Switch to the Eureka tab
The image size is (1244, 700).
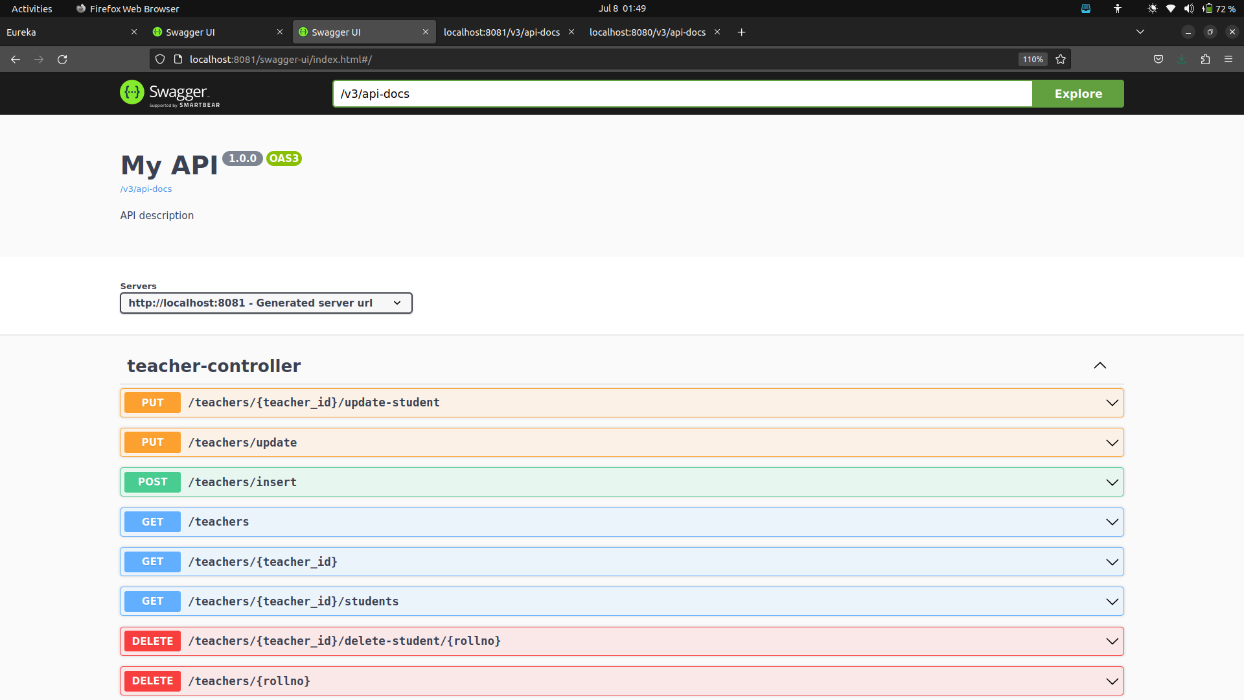click(x=22, y=32)
